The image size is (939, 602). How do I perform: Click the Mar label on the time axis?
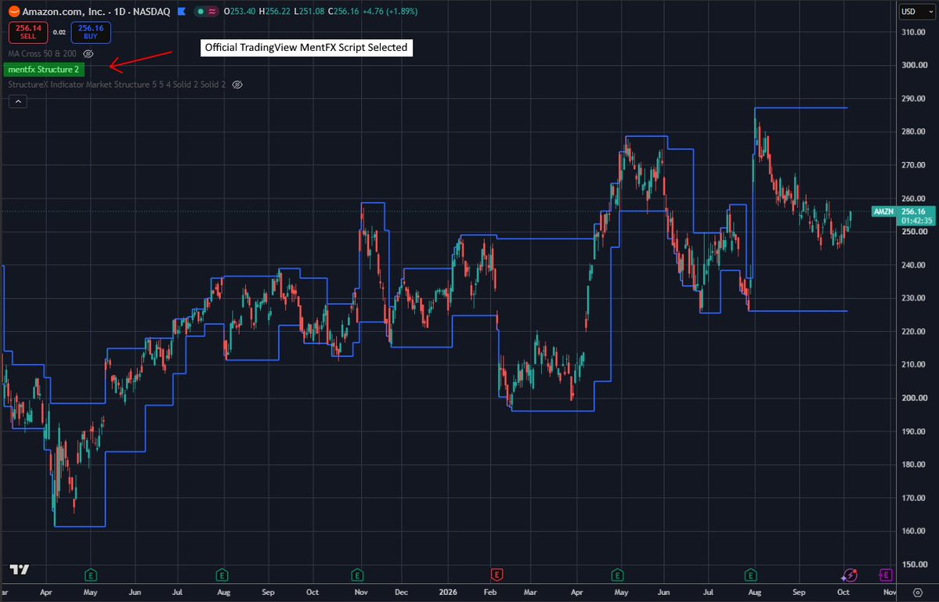tap(530, 593)
